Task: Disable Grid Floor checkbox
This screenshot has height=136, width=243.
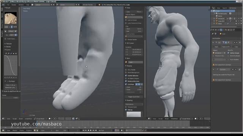Action: pos(126,84)
